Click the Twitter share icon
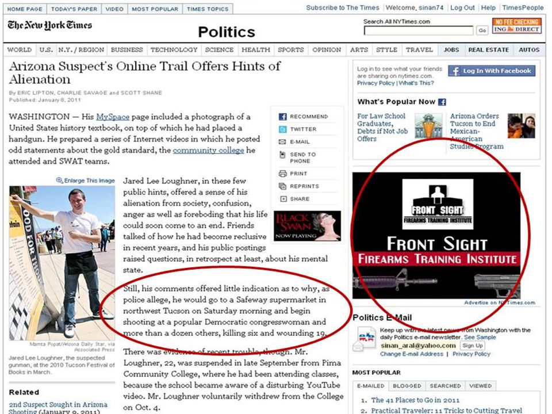Image resolution: width=552 pixels, height=414 pixels. point(282,129)
